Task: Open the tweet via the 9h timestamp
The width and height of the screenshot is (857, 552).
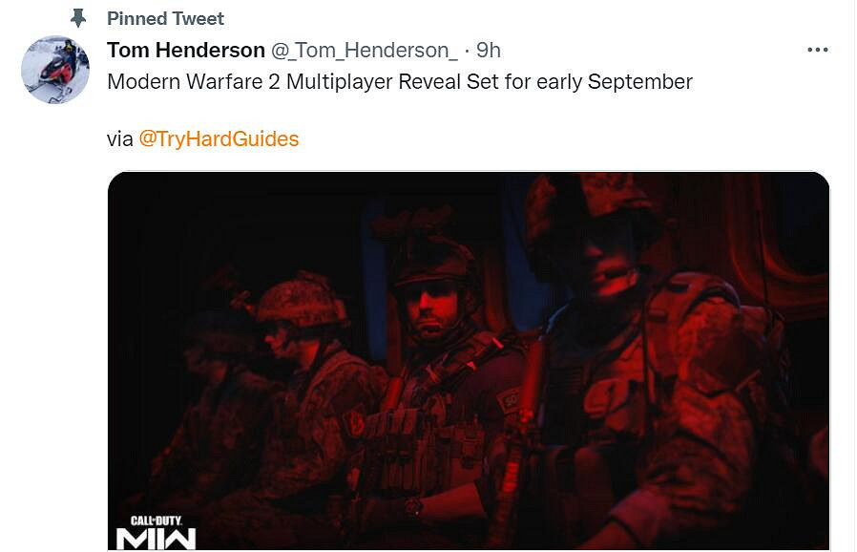Action: pyautogui.click(x=488, y=51)
